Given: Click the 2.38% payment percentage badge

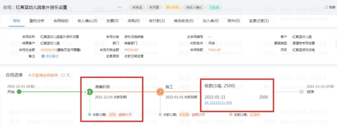Looking at the screenshot, I should [x=255, y=114].
